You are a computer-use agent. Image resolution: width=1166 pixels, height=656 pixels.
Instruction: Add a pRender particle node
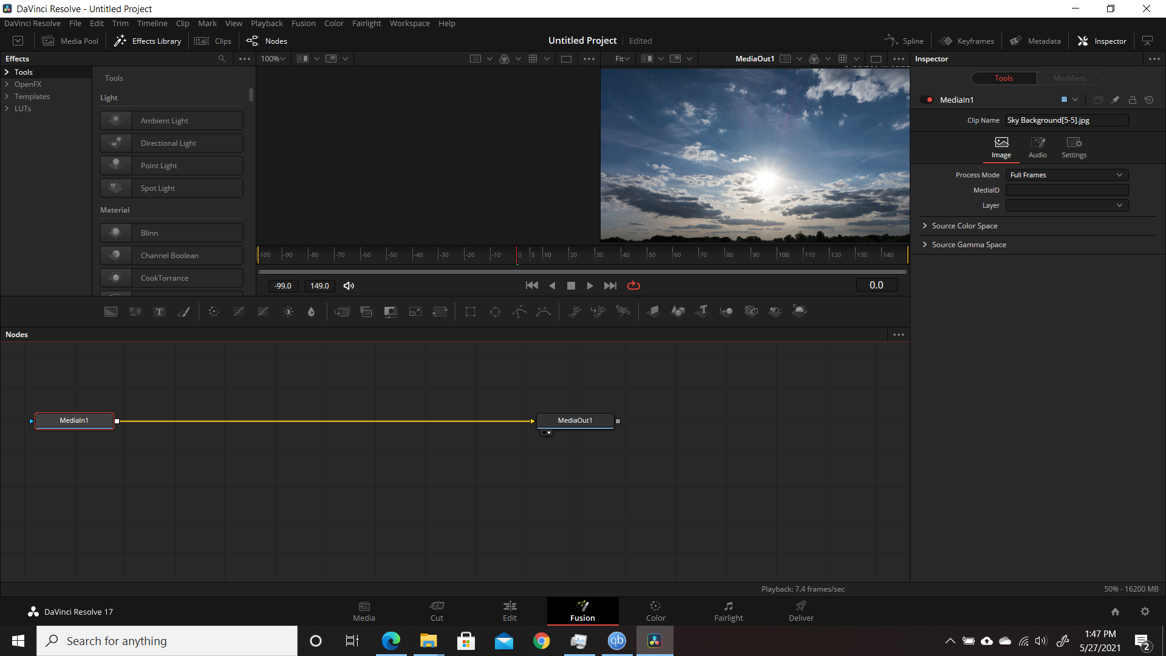click(623, 312)
